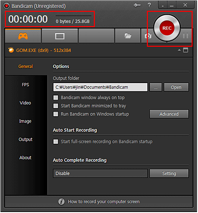
Task: Click the Setting button for auto complete
Action: [x=169, y=174]
